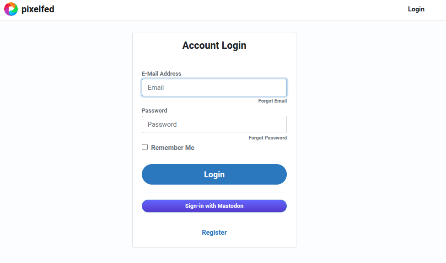Click the E-Mail Address field label
The image size is (446, 263).
(161, 74)
